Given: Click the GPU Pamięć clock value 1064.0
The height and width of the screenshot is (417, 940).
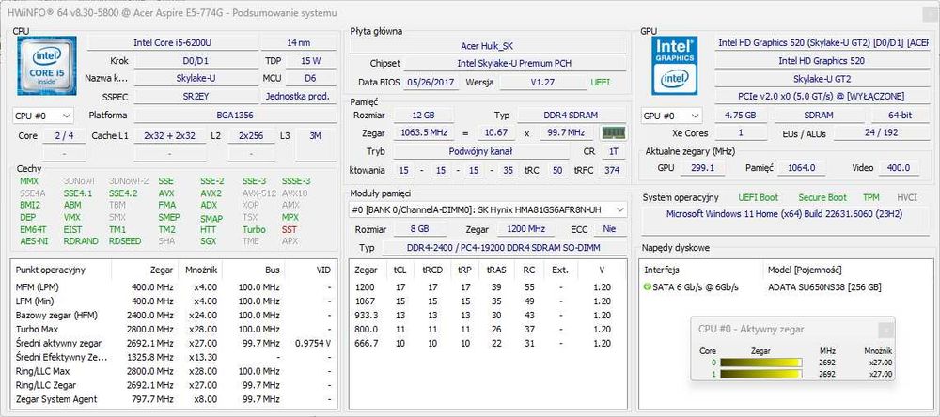Looking at the screenshot, I should pyautogui.click(x=801, y=168).
